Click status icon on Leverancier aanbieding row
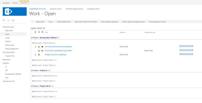The image size is (202, 103). click(x=39, y=51)
